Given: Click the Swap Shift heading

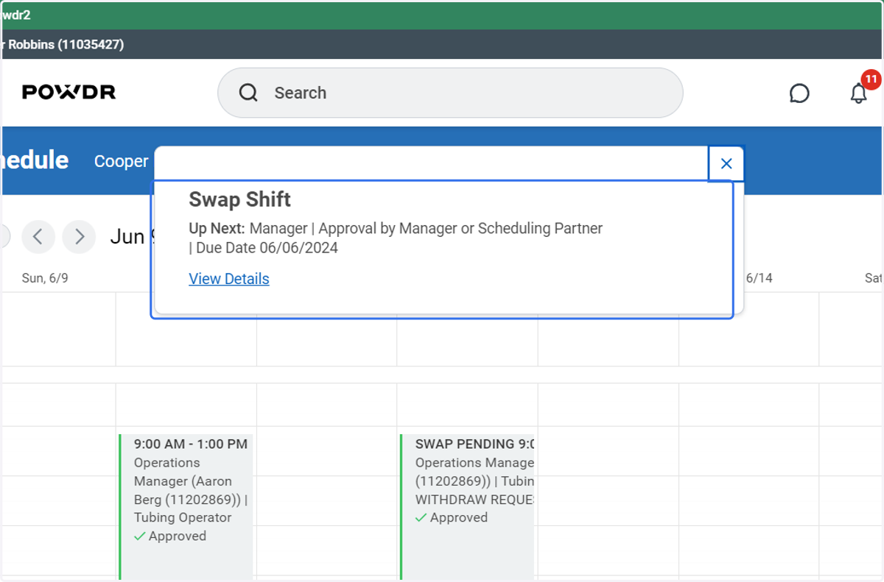Looking at the screenshot, I should pos(239,199).
